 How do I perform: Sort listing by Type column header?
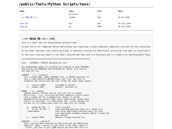click(x=71, y=11)
